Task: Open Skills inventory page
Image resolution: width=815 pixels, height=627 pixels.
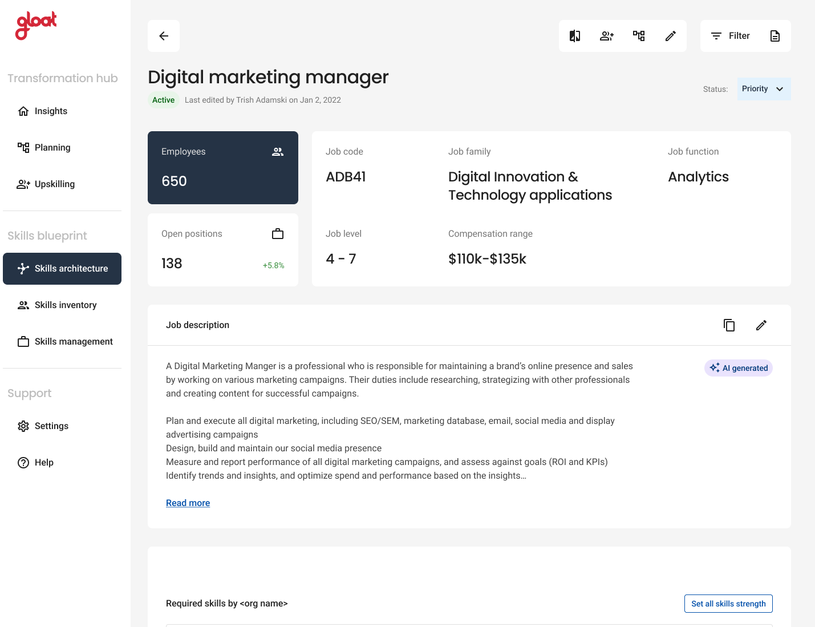Action: [x=65, y=305]
